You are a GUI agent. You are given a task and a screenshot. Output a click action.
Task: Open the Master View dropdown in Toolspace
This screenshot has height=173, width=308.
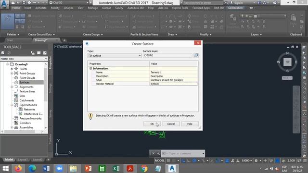[24, 59]
